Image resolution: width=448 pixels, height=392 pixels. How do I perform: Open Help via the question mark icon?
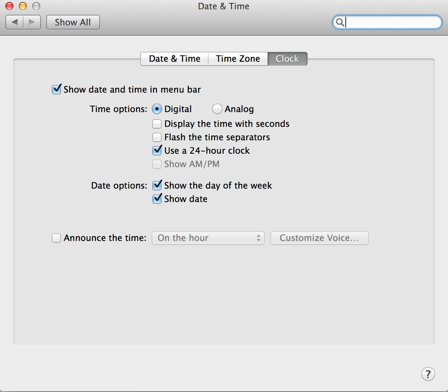tap(428, 374)
